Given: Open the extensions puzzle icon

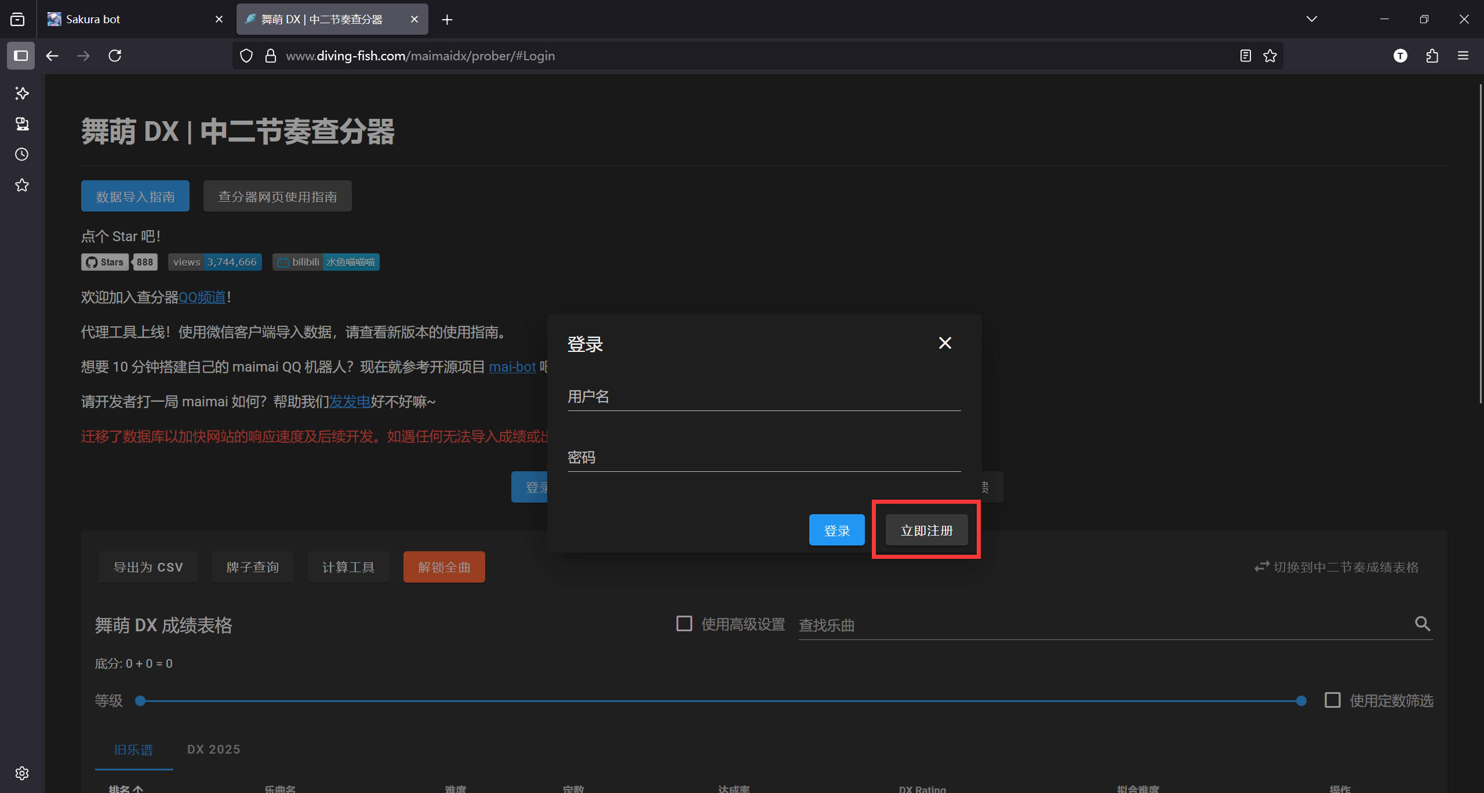Looking at the screenshot, I should [x=1432, y=56].
